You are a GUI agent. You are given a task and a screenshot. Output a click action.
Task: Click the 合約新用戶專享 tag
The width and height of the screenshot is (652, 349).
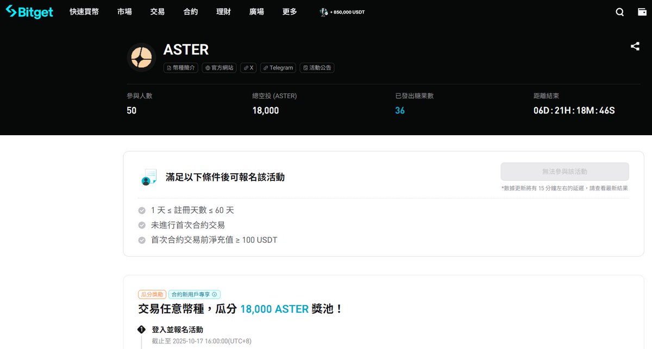coord(194,294)
